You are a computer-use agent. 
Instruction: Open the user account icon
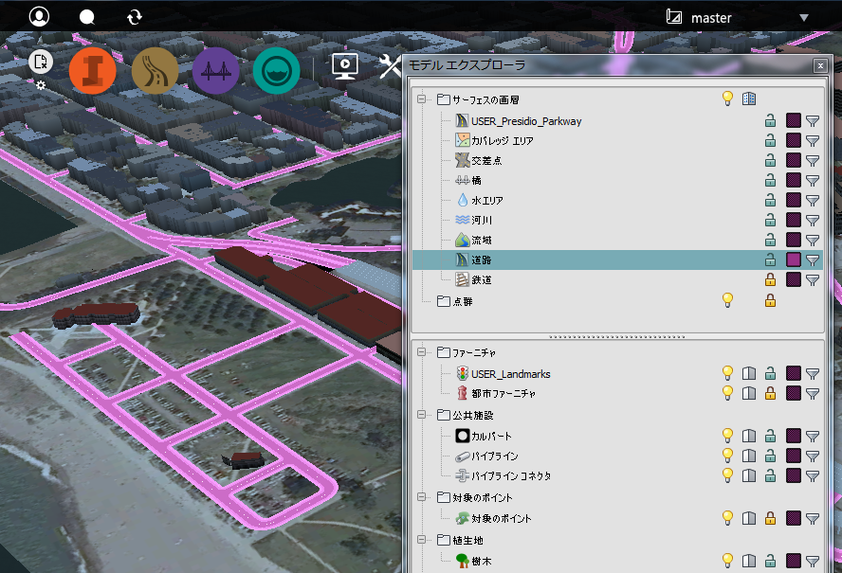pos(39,17)
